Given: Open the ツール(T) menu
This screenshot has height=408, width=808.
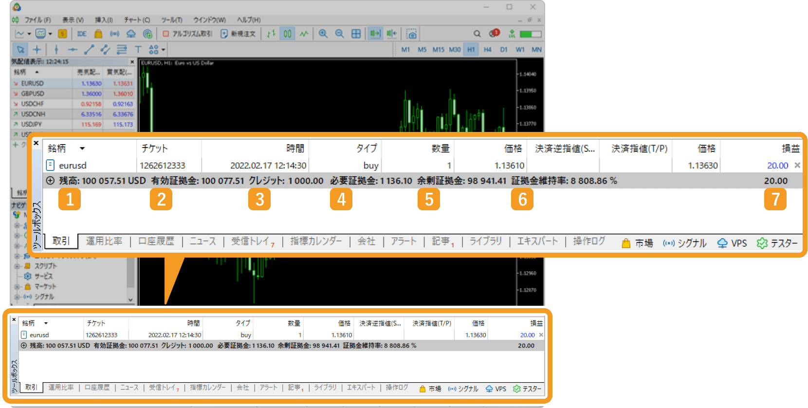Looking at the screenshot, I should click(172, 20).
